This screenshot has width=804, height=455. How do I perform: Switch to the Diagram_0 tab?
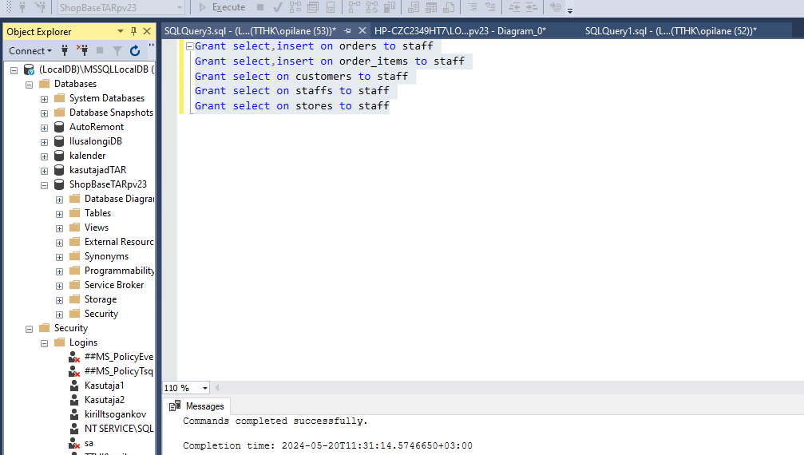click(x=459, y=31)
